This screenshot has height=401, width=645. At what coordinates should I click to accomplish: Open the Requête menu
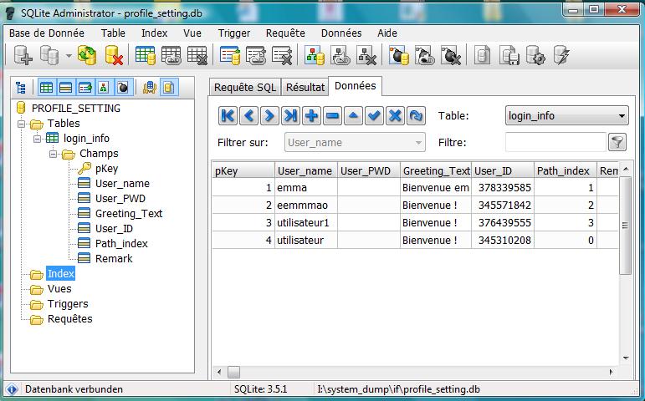click(x=285, y=33)
